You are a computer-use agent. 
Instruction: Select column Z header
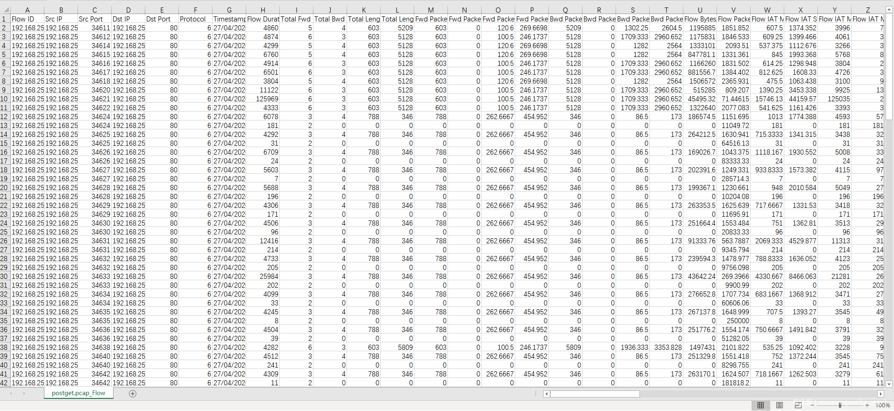[x=867, y=10]
